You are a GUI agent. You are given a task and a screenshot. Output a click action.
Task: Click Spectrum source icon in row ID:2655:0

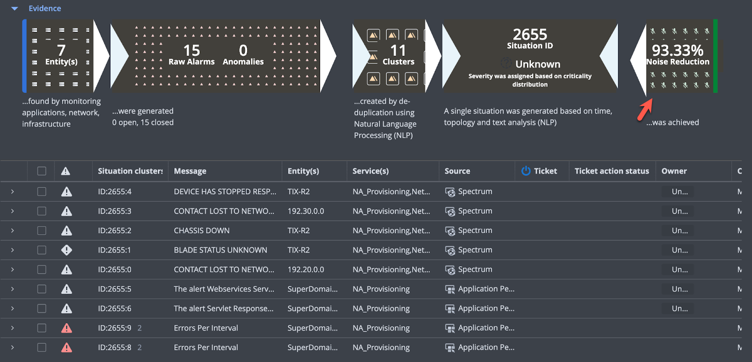coord(450,270)
